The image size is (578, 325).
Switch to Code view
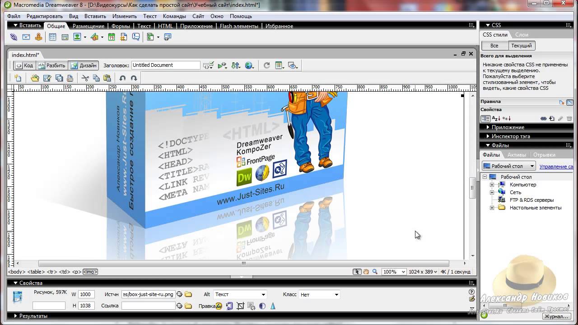tap(24, 65)
